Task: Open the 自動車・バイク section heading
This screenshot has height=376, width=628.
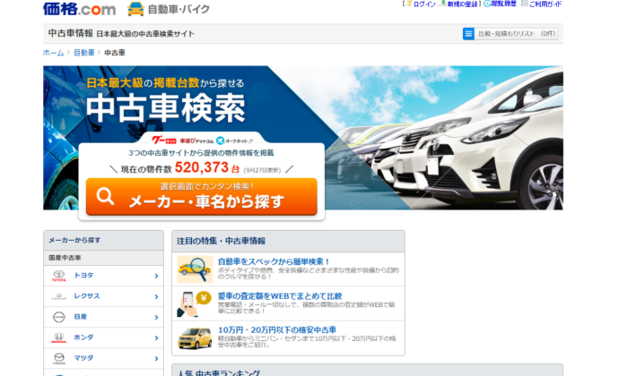Action: (179, 9)
